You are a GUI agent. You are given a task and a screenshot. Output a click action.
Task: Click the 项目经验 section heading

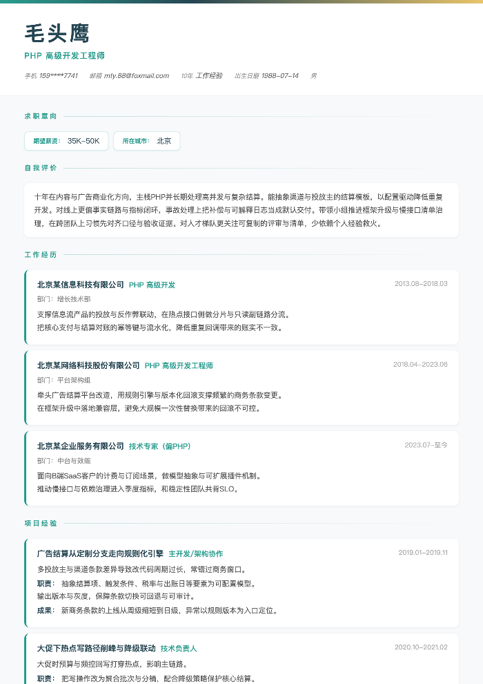41,523
